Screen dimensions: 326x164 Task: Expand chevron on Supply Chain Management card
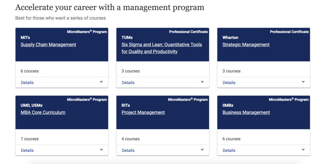click(x=102, y=82)
